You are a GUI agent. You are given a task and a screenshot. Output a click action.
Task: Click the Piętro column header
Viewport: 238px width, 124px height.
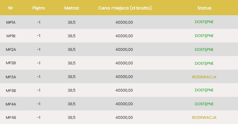point(39,8)
